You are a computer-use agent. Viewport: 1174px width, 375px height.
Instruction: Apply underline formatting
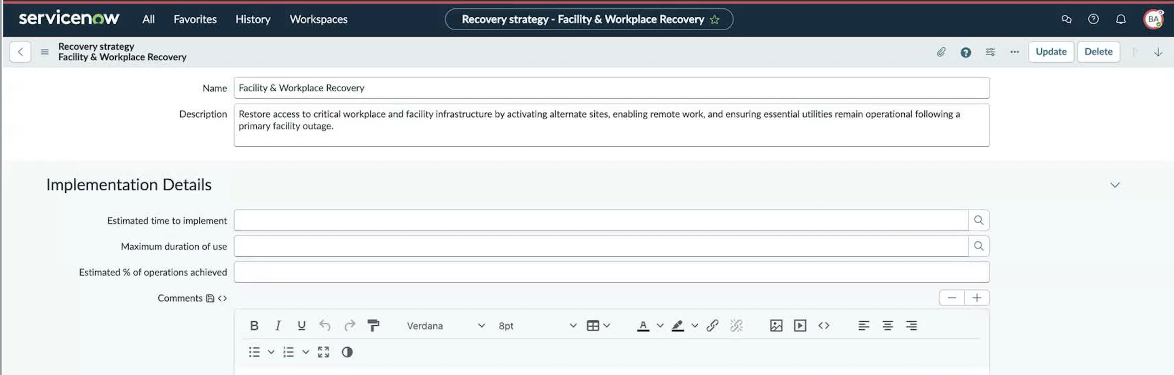[301, 326]
